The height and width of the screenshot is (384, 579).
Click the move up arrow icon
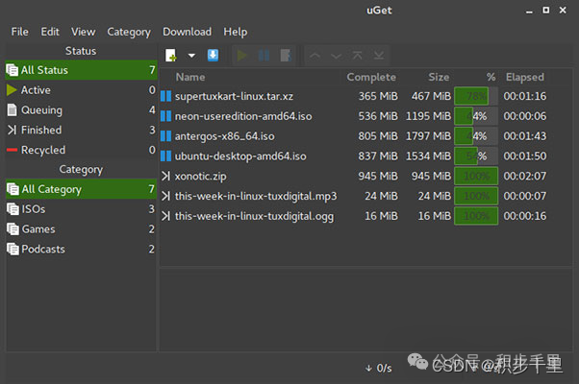(x=315, y=56)
